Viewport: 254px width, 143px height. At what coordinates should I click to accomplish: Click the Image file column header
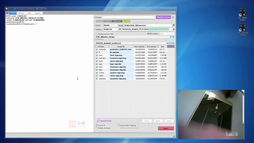point(121,46)
